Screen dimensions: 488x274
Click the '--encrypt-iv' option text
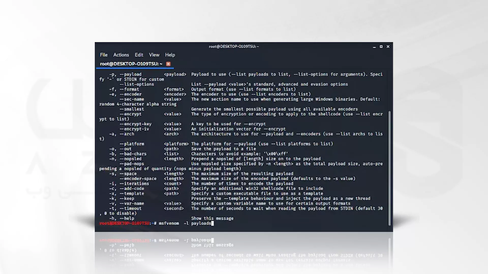[134, 129]
